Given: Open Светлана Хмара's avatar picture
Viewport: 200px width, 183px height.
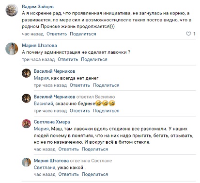Looking at the screenshot, I should click(x=26, y=124).
